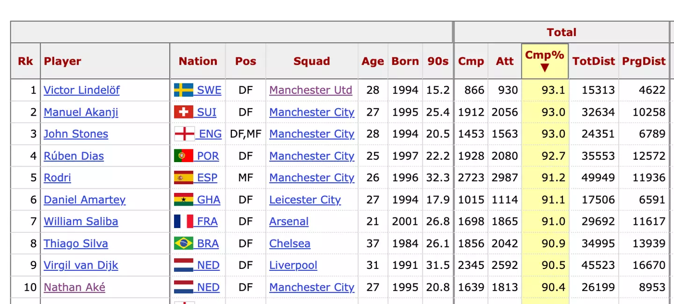Click the Sweden flag icon
The image size is (674, 304).
183,90
